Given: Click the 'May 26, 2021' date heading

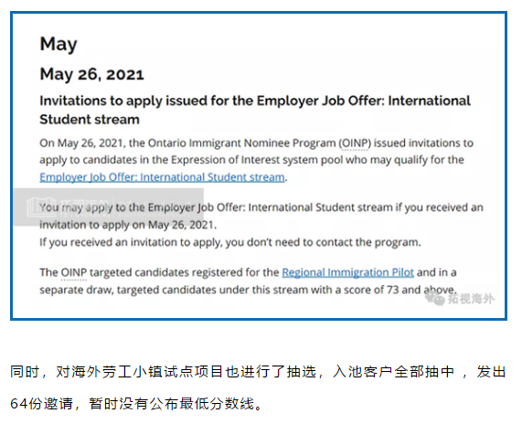Looking at the screenshot, I should [92, 74].
